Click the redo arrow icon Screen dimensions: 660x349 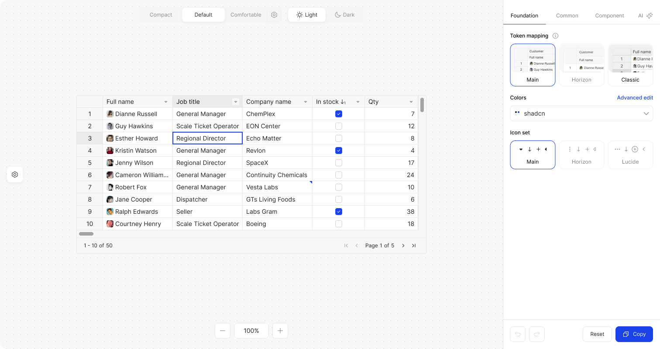coord(537,334)
